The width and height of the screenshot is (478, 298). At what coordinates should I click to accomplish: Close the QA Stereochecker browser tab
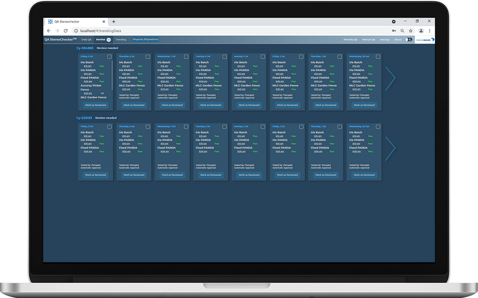click(103, 21)
